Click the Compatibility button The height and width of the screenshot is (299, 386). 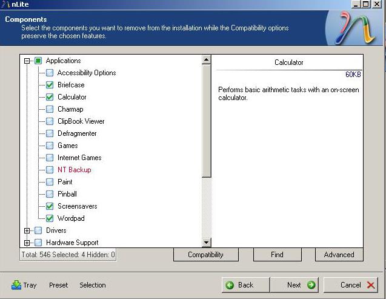coord(206,254)
